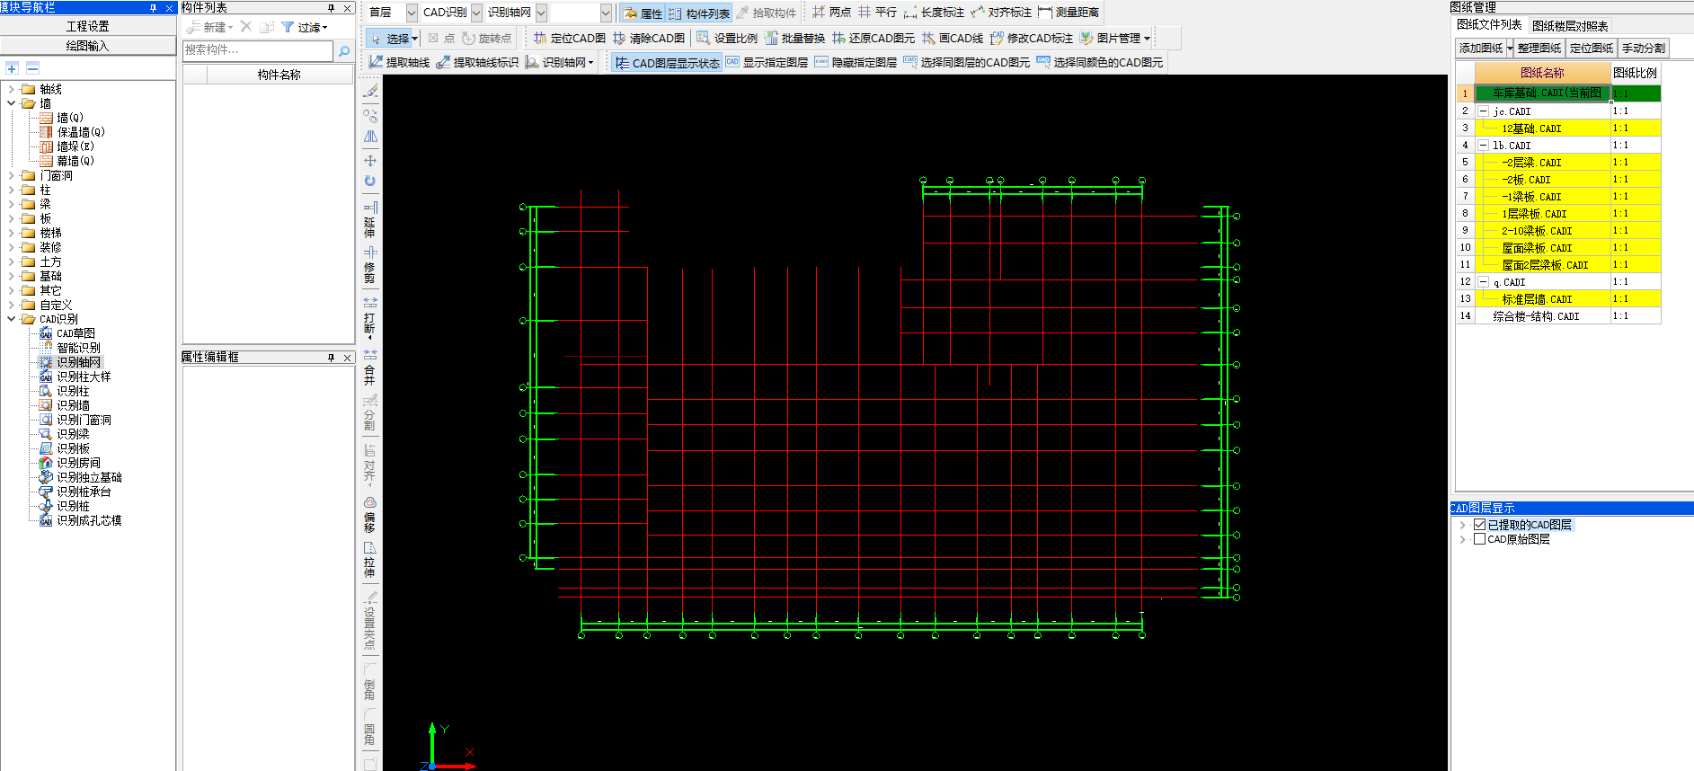Select the 平行 parallel axis tool
The height and width of the screenshot is (771, 1694).
coord(877,13)
